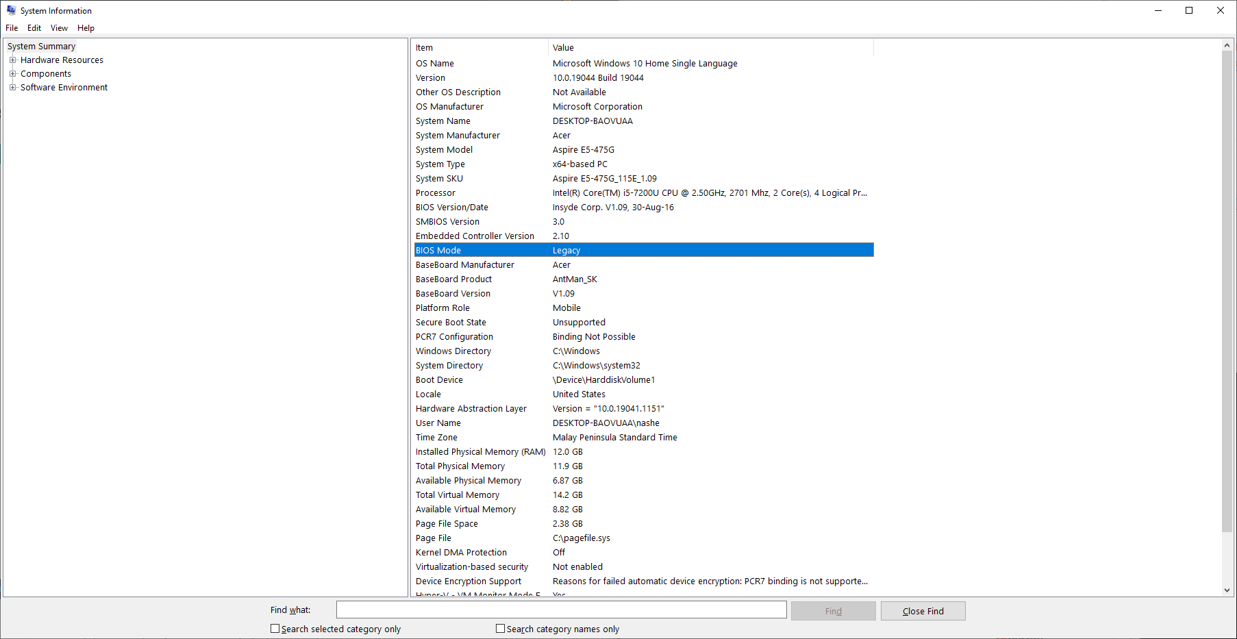
Task: Select the BaseBoard Version row
Action: (x=644, y=294)
